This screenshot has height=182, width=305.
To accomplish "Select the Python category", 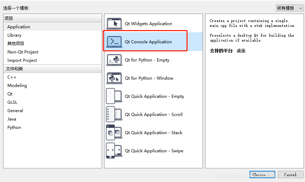I will point(53,128).
